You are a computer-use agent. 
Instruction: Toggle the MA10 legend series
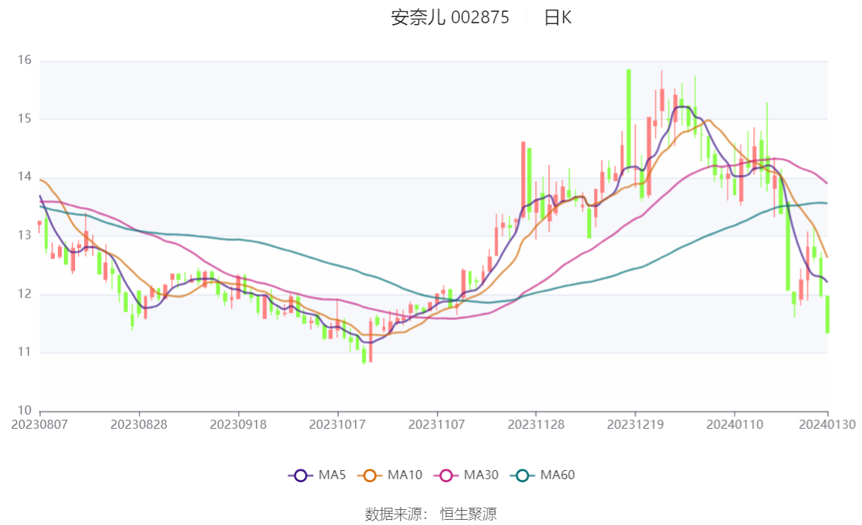pyautogui.click(x=390, y=475)
